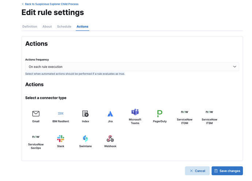Open the Actions frequency dropdown

coord(132,67)
